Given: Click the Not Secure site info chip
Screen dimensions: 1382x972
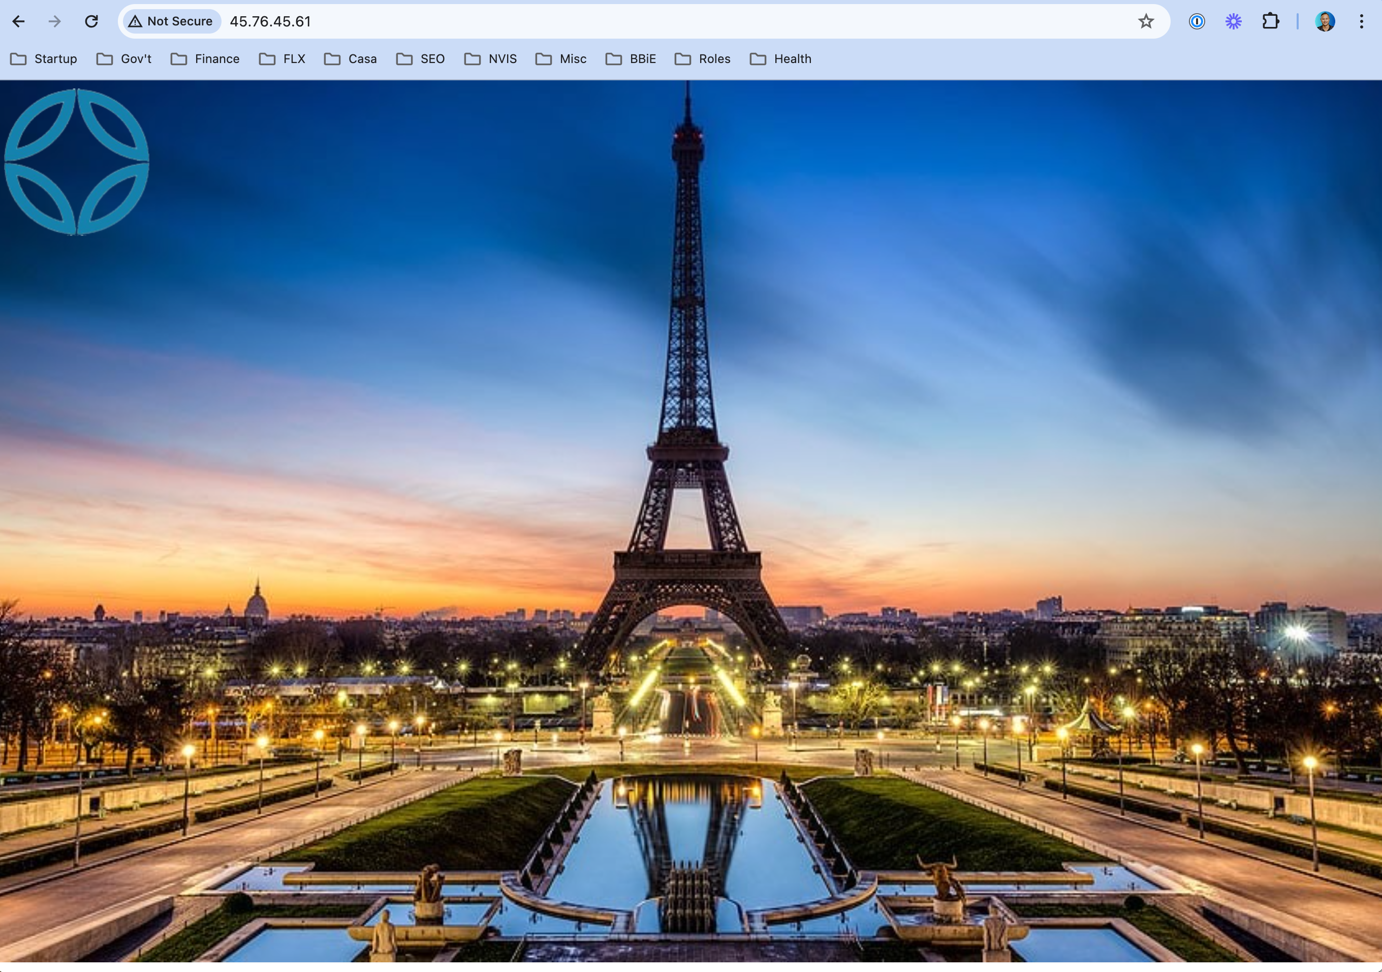Looking at the screenshot, I should pos(171,22).
